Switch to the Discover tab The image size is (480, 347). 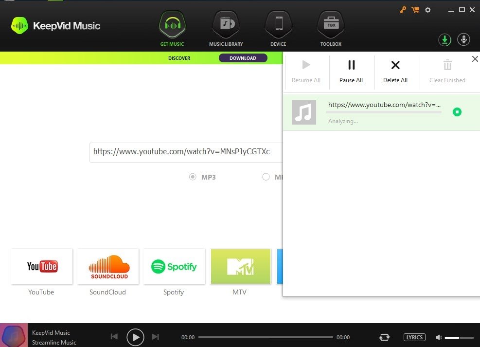click(179, 58)
